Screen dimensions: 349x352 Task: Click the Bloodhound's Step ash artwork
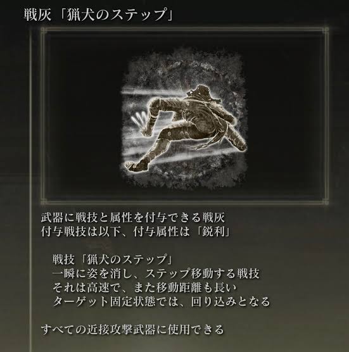[184, 118]
